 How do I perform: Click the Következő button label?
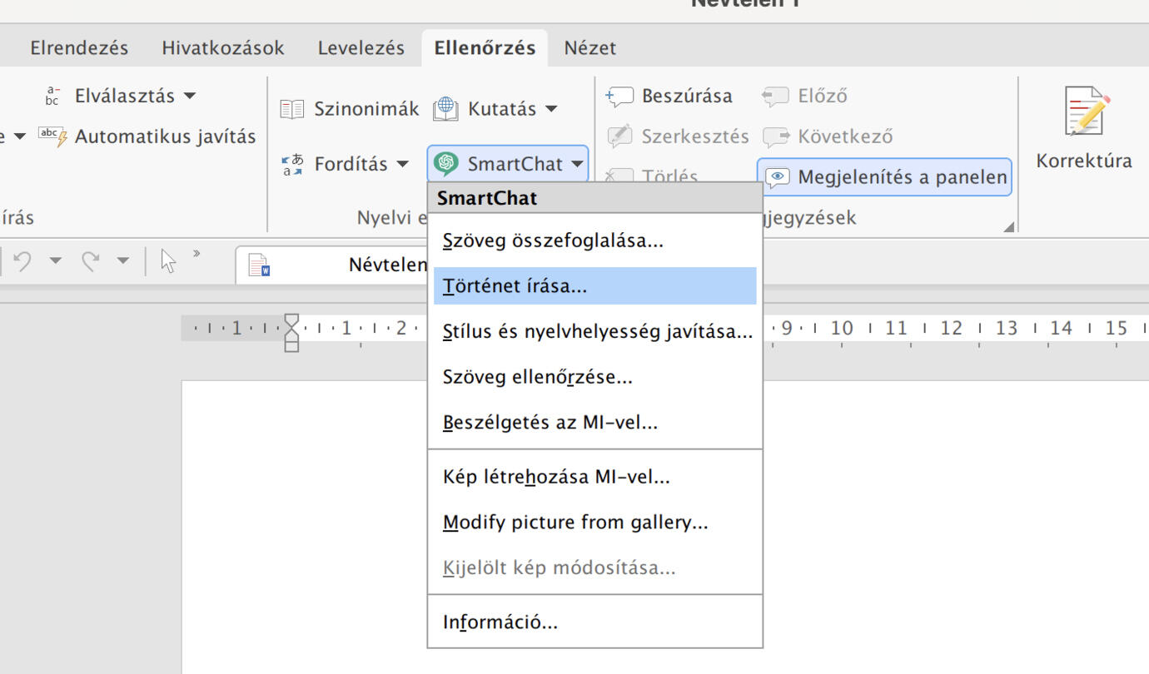coord(845,136)
